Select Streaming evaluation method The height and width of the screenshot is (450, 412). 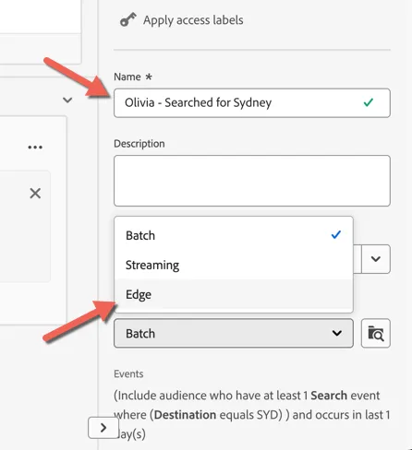click(234, 265)
